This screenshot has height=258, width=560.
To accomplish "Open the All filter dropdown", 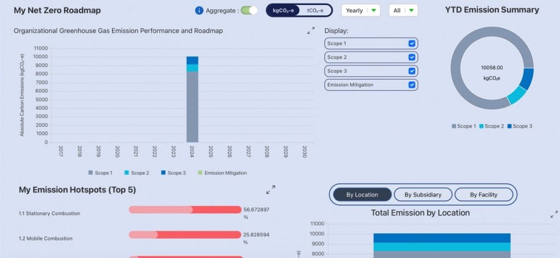I will (403, 10).
